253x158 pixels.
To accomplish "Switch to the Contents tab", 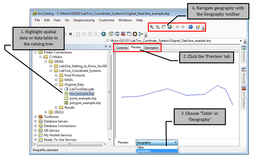I will click(122, 48).
